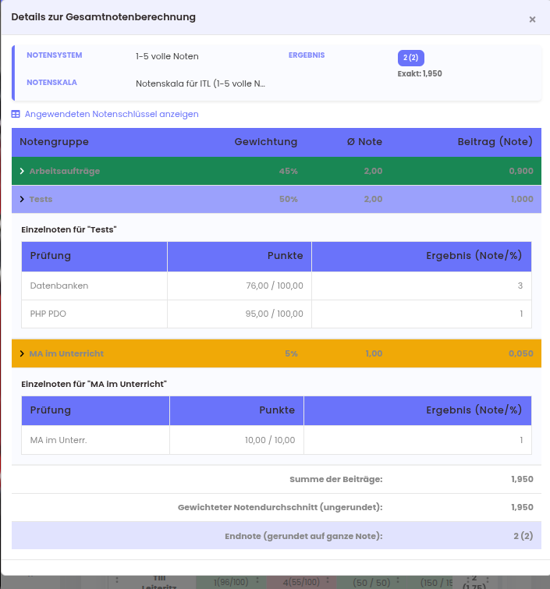The width and height of the screenshot is (550, 589).
Task: Click the truncated Notenskala für ITL value
Action: (x=200, y=83)
